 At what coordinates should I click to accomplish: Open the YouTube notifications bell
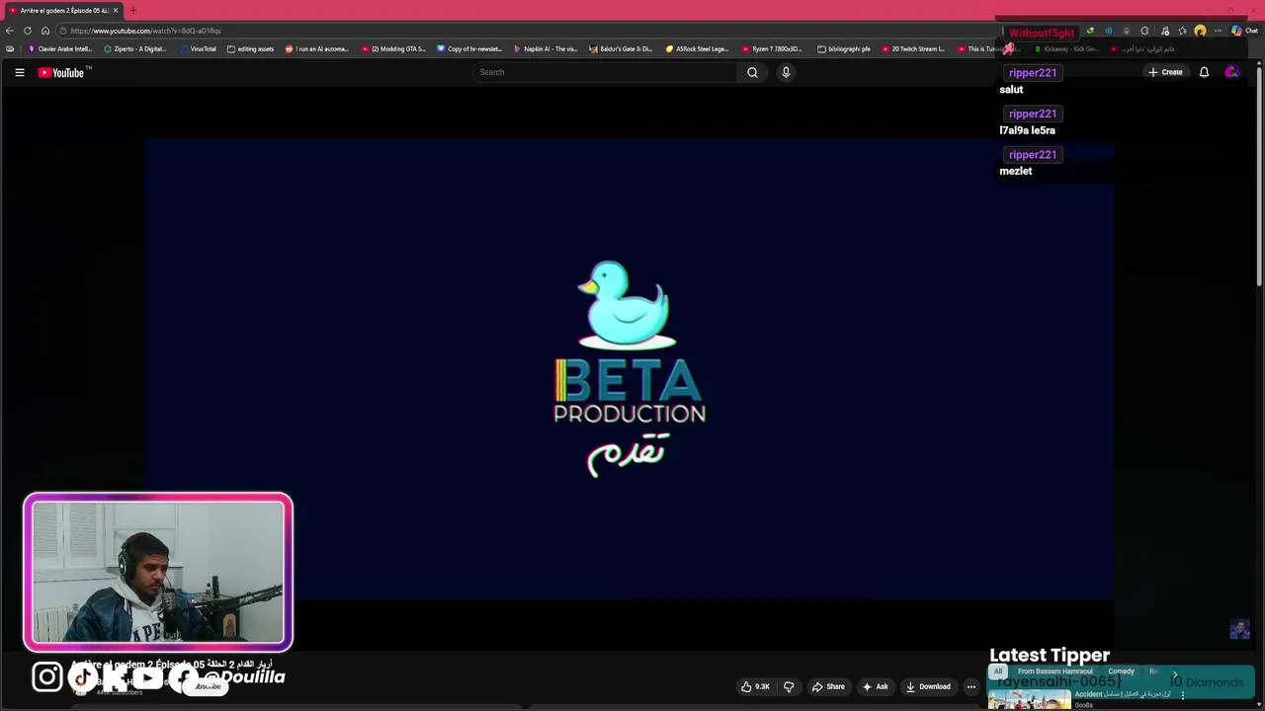[1204, 72]
